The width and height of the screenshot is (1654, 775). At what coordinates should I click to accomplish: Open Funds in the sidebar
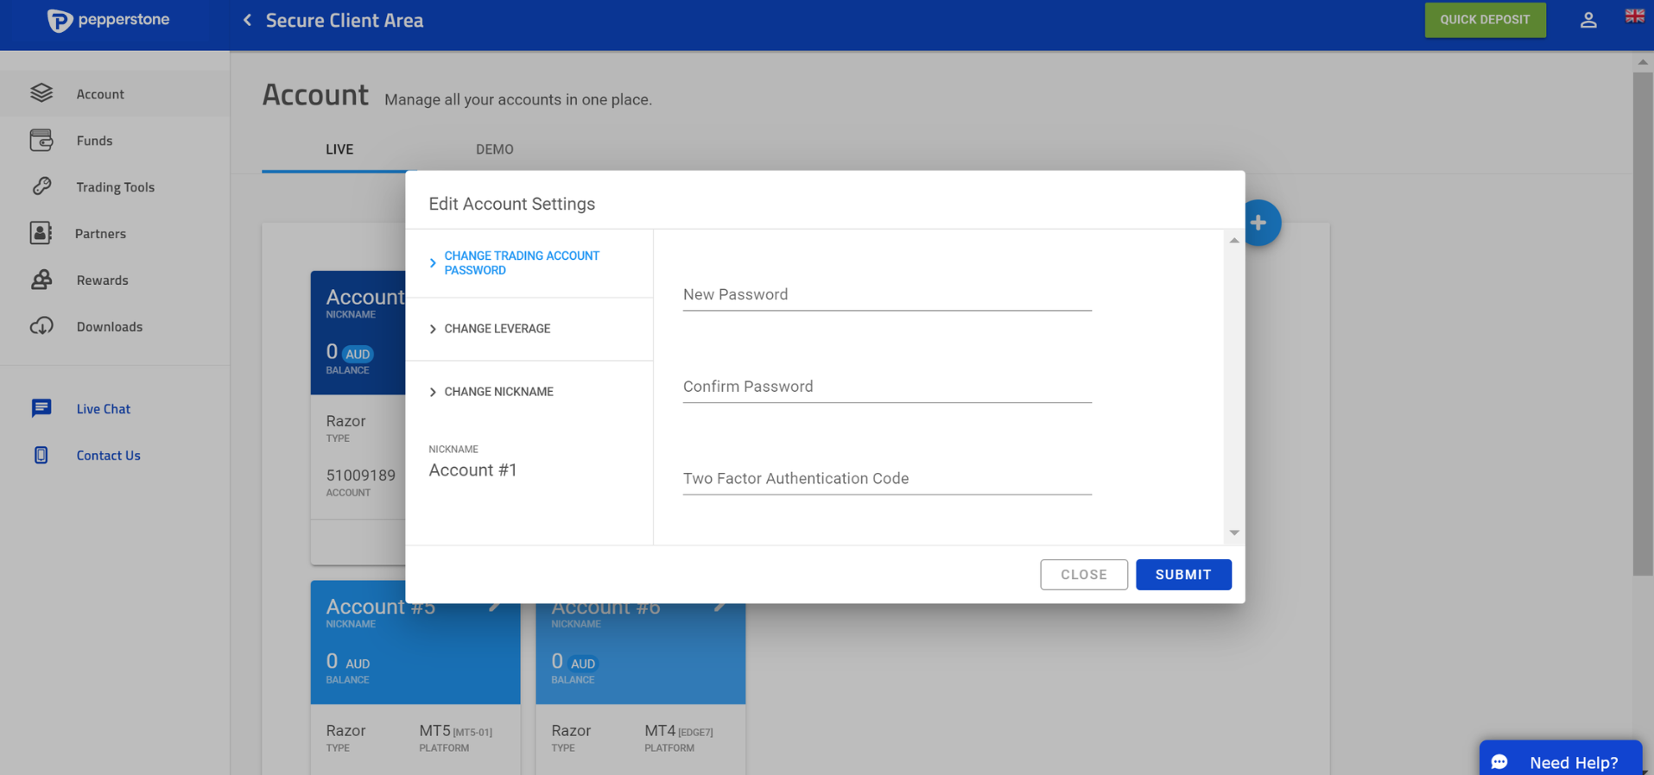[x=115, y=140]
